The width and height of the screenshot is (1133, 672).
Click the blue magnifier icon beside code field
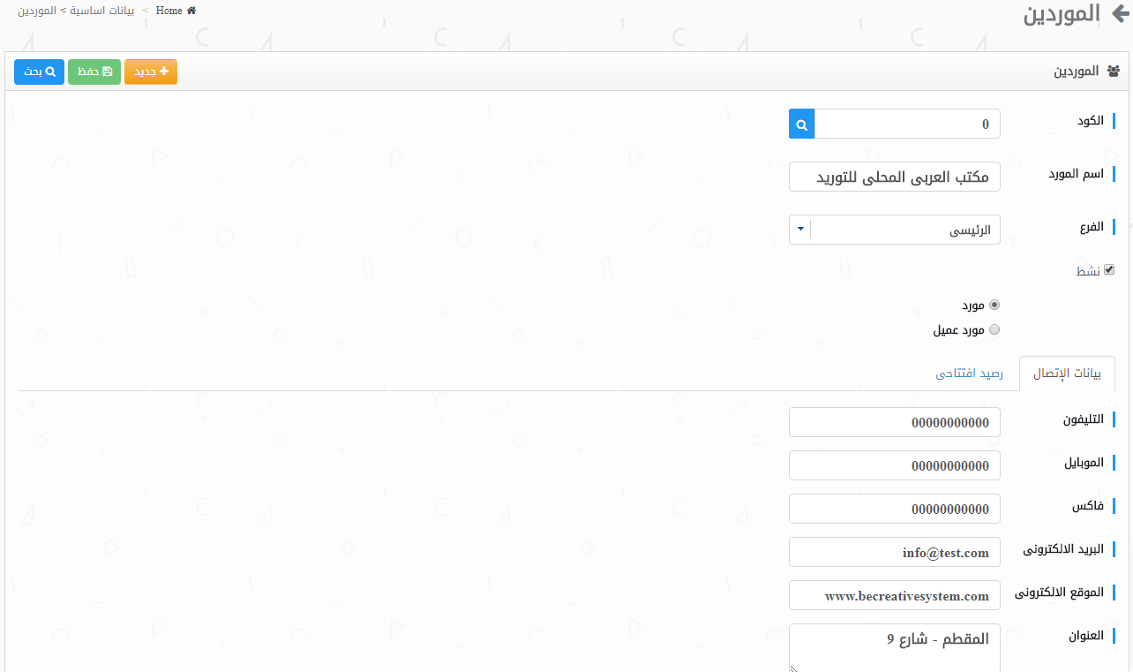(x=801, y=125)
